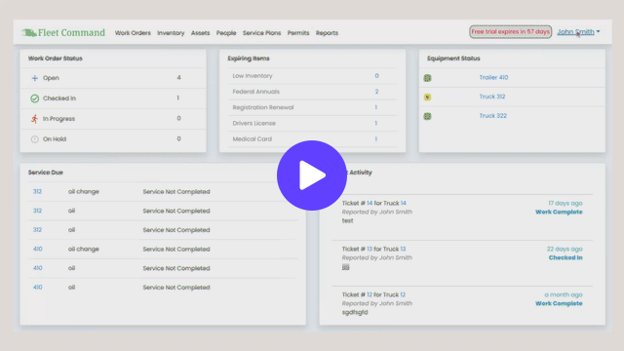Open the Inventory menu
Viewport: 624px width, 351px height.
(x=171, y=33)
